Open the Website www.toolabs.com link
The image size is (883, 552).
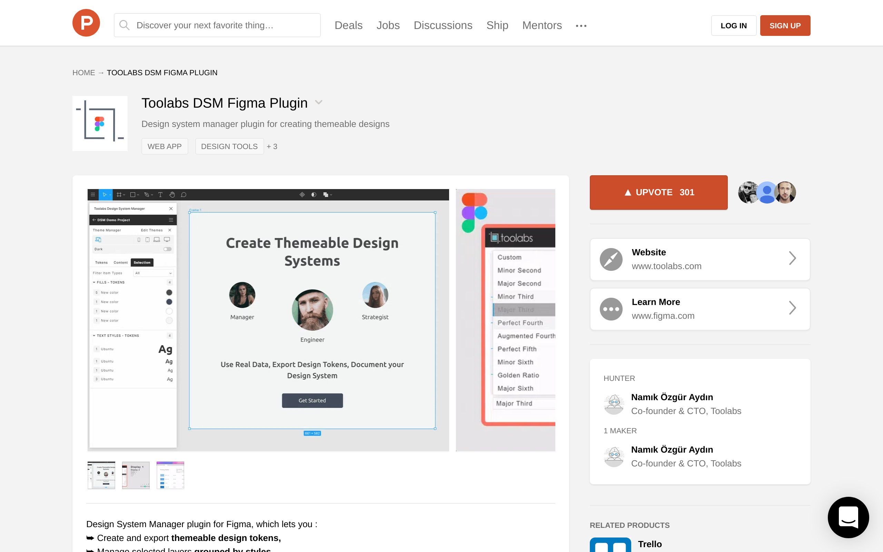click(x=700, y=259)
